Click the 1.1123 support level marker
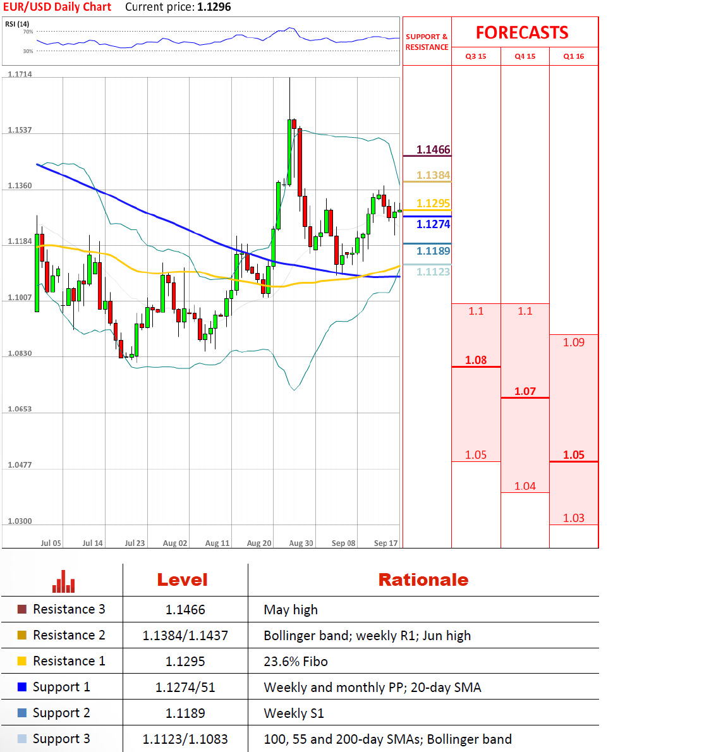This screenshot has height=752, width=728. [x=433, y=272]
